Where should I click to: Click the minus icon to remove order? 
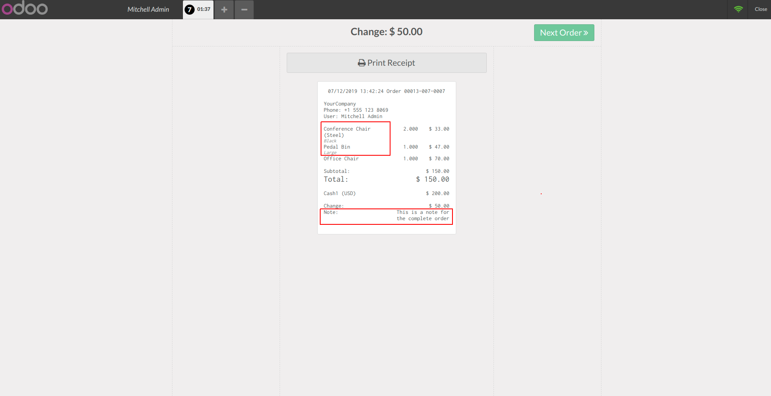pyautogui.click(x=244, y=9)
